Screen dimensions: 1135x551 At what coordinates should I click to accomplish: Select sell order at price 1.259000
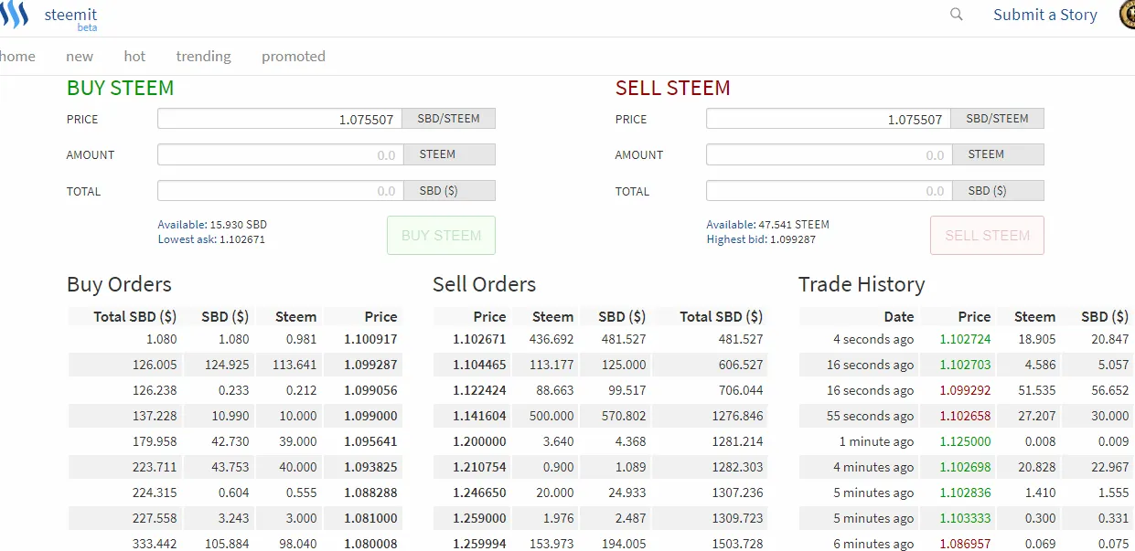tap(601, 518)
